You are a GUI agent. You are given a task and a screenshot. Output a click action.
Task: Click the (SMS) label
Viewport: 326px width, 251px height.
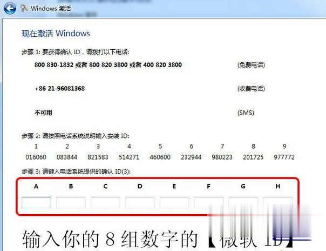point(246,113)
